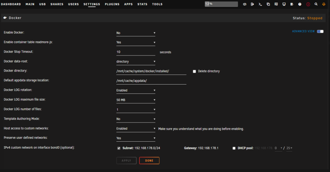Open Preserve user defined networks dropdown
The width and height of the screenshot is (330, 172).
136,138
